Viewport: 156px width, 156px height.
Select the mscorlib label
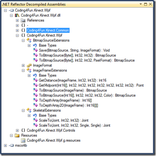click(21, 146)
